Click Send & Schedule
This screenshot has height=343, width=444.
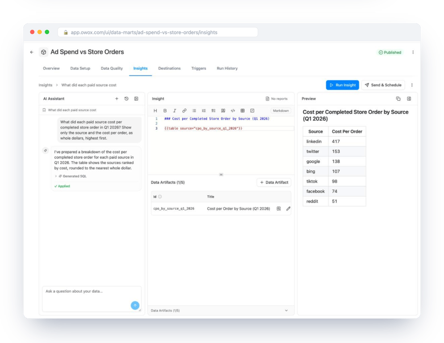[x=383, y=85]
